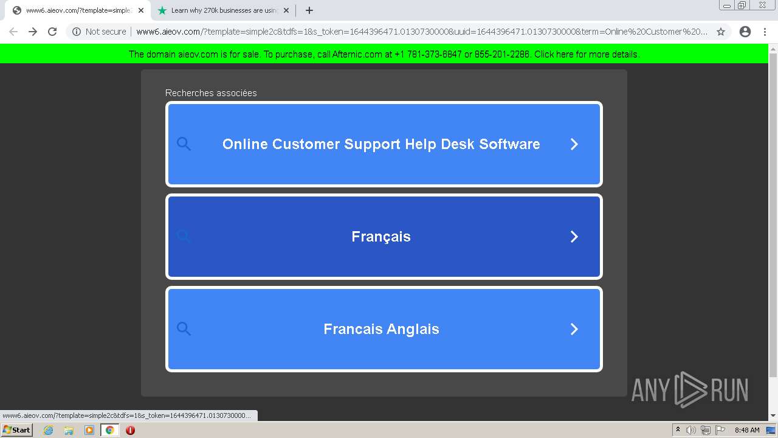Switch to the 'Learn why 270k businesses' tab
Viewport: 778px width, 438px height.
[223, 10]
